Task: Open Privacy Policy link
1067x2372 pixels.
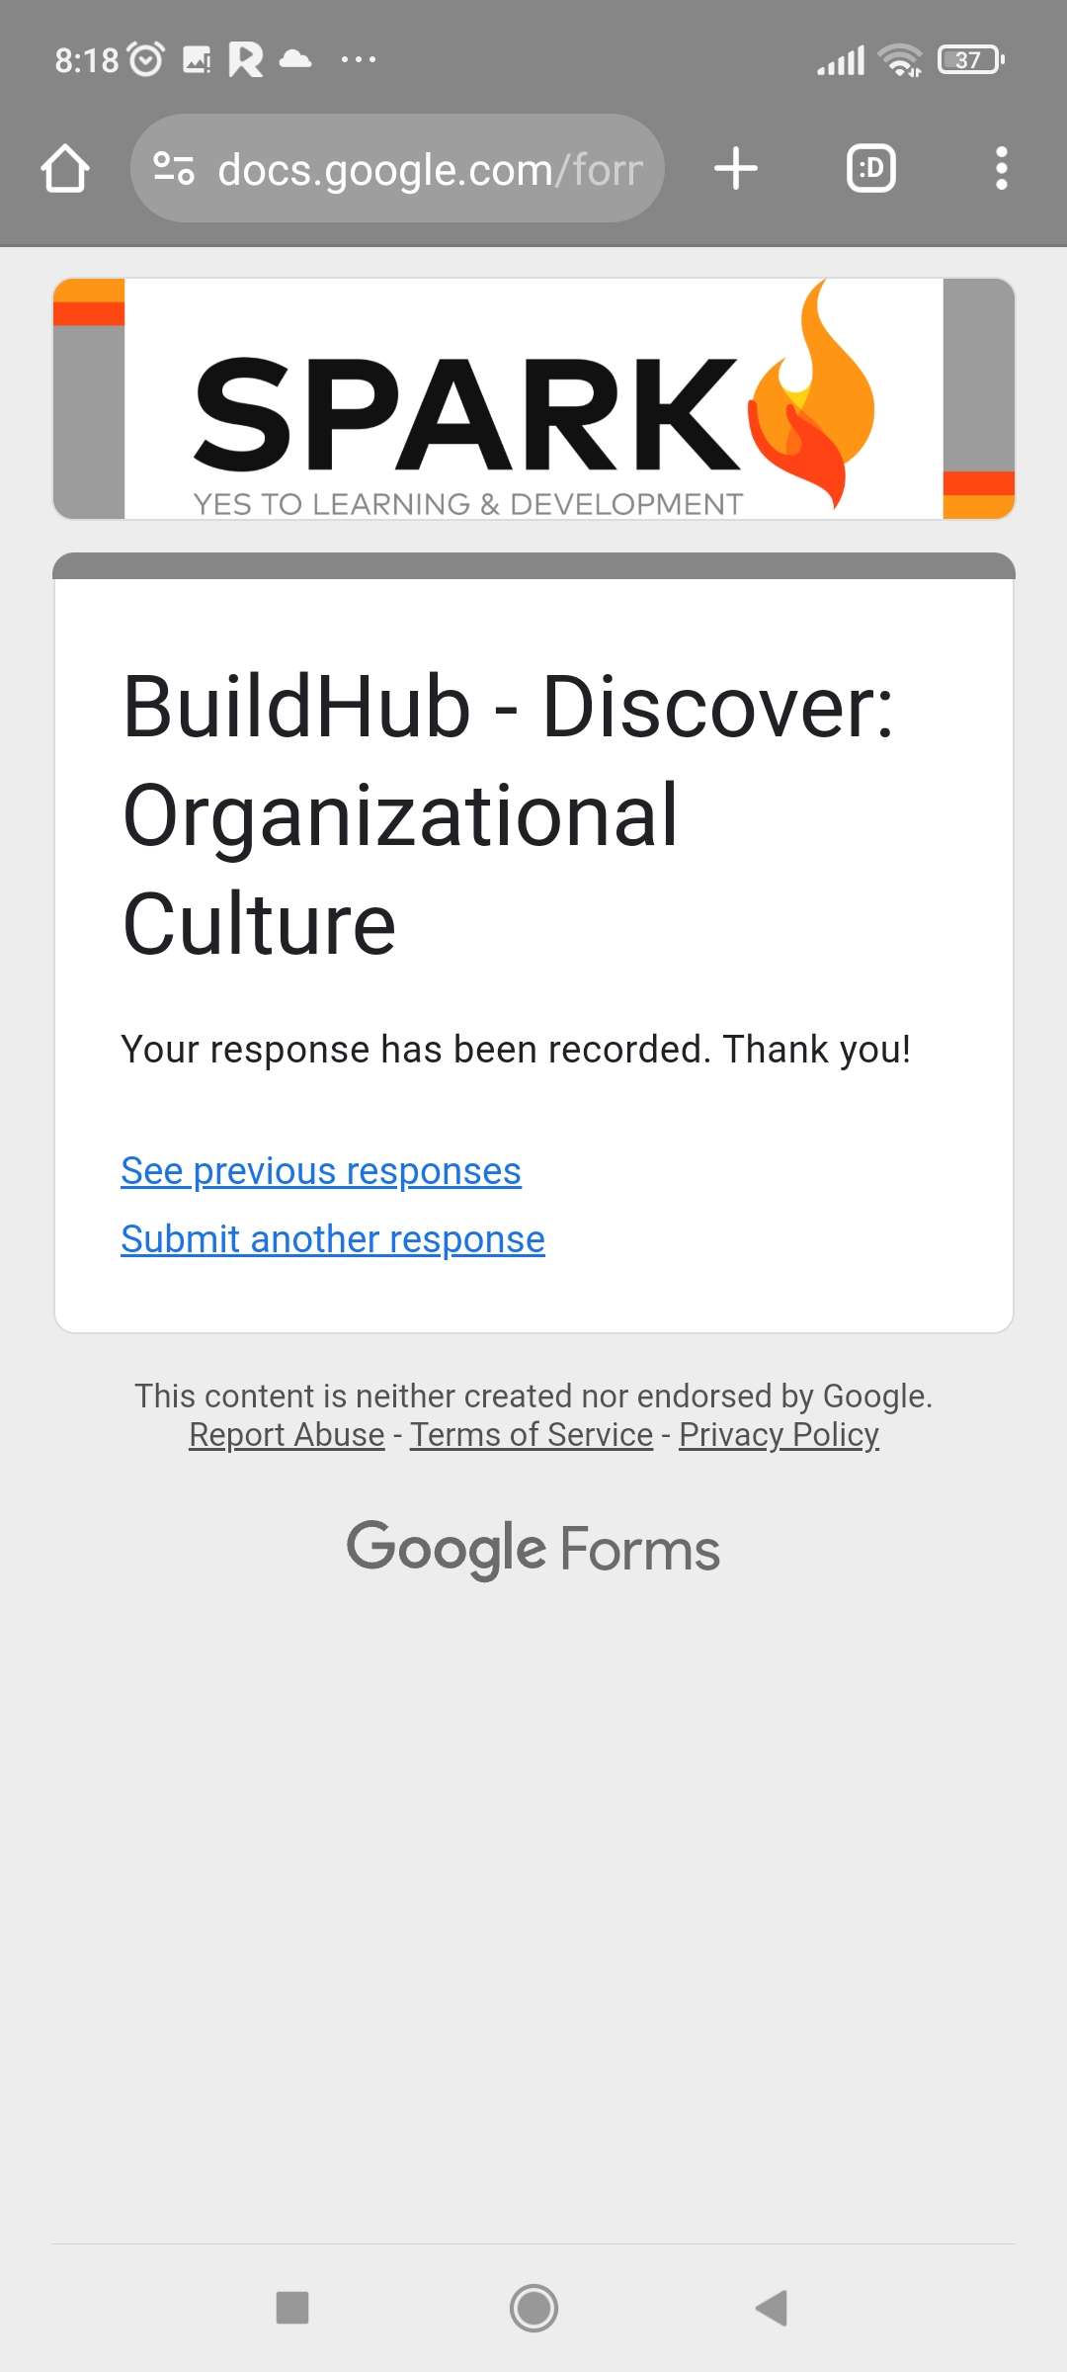Action: click(779, 1435)
